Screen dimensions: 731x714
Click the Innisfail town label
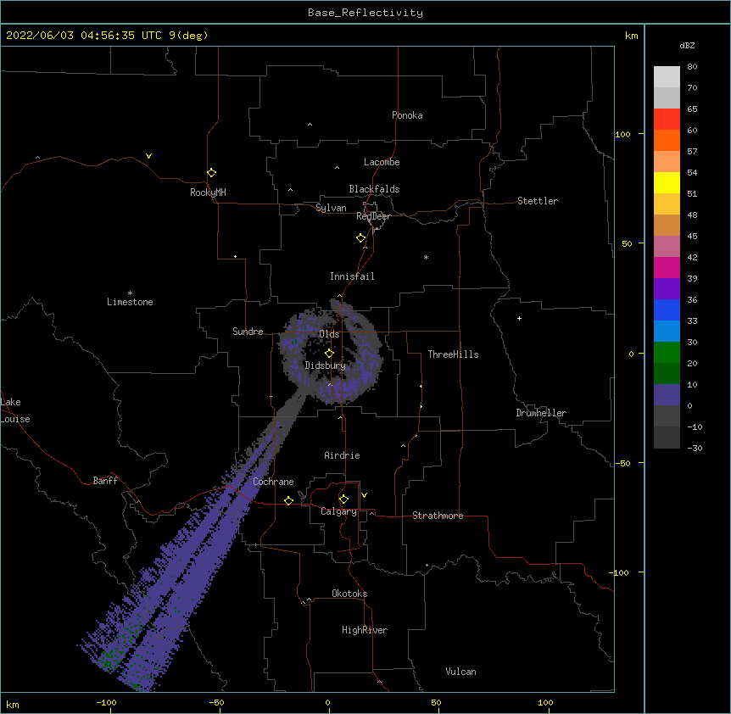[352, 276]
